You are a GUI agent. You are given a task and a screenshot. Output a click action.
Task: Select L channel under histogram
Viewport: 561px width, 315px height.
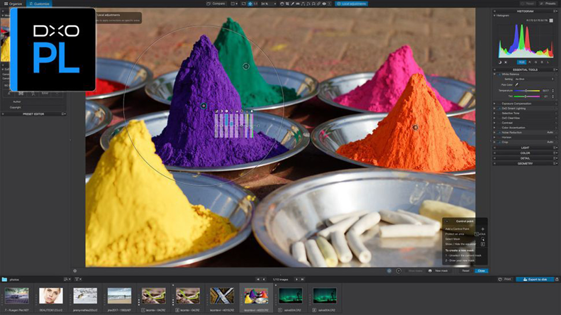548,62
